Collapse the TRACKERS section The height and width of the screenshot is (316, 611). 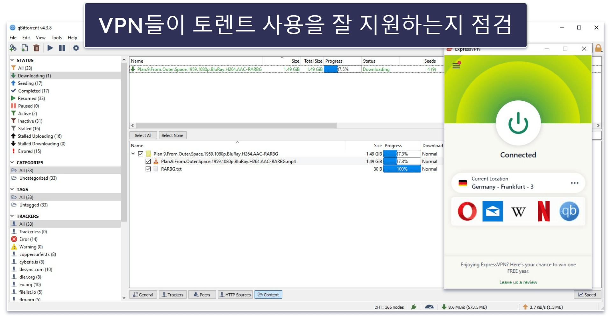click(x=12, y=216)
